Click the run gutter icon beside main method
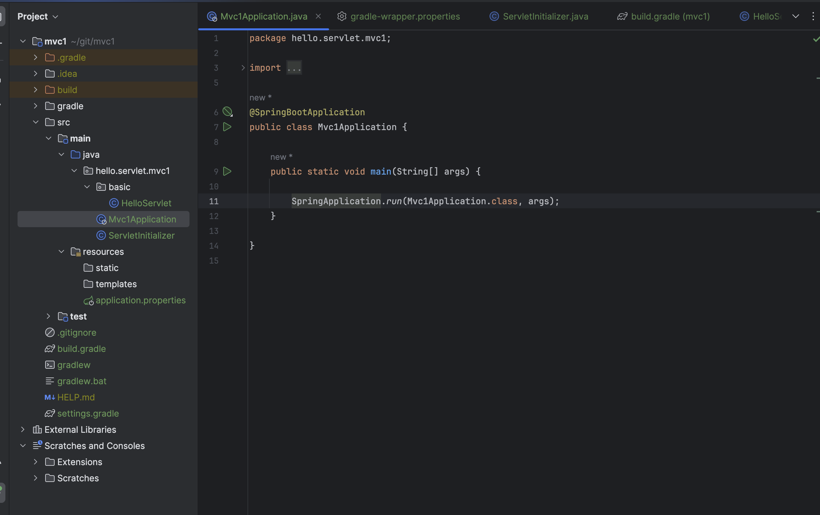 (227, 171)
